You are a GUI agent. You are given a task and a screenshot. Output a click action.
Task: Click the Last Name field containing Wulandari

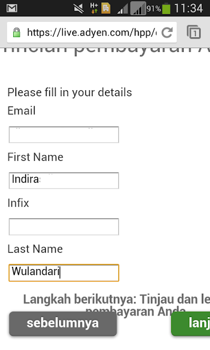pyautogui.click(x=64, y=273)
